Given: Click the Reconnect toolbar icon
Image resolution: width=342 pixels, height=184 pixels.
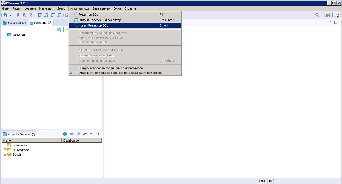Looking at the screenshot, I should (x=24, y=15).
